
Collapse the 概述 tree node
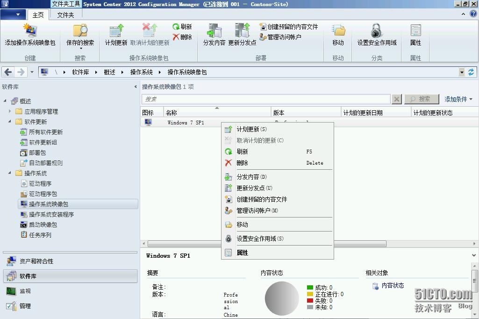(x=5, y=101)
